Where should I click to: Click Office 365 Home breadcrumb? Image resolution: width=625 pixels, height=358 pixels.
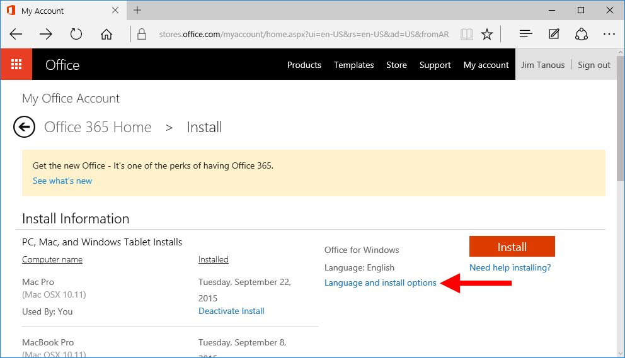(98, 127)
